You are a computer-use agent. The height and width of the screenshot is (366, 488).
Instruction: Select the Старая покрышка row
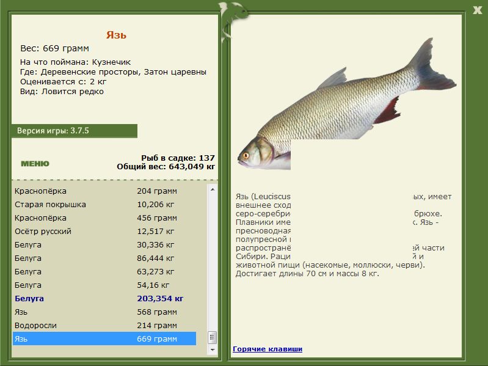tap(104, 205)
